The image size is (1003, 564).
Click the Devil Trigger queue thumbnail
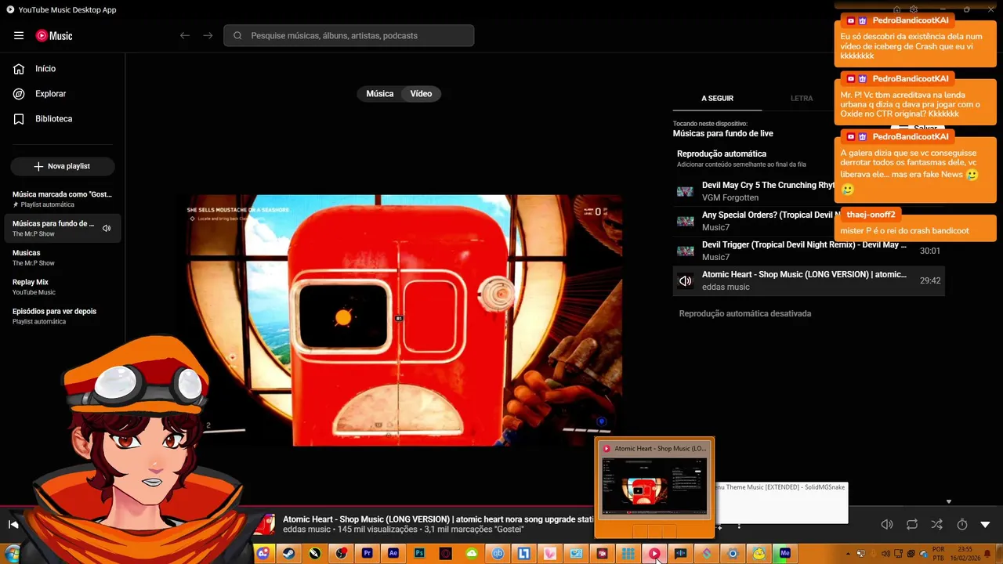686,251
